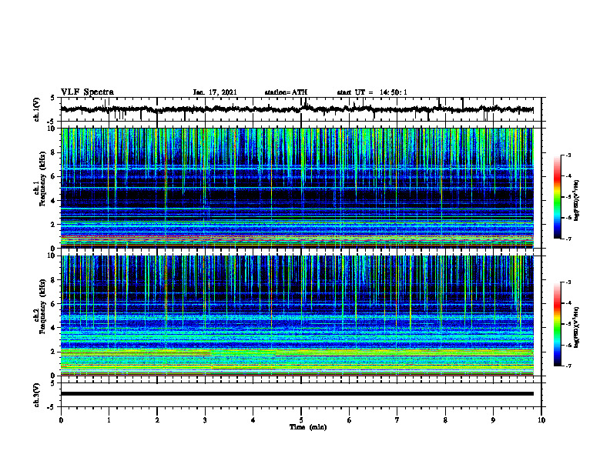Click time axis tick label "2"
Image resolution: width=610 pixels, height=471 pixels.
pyautogui.click(x=157, y=420)
